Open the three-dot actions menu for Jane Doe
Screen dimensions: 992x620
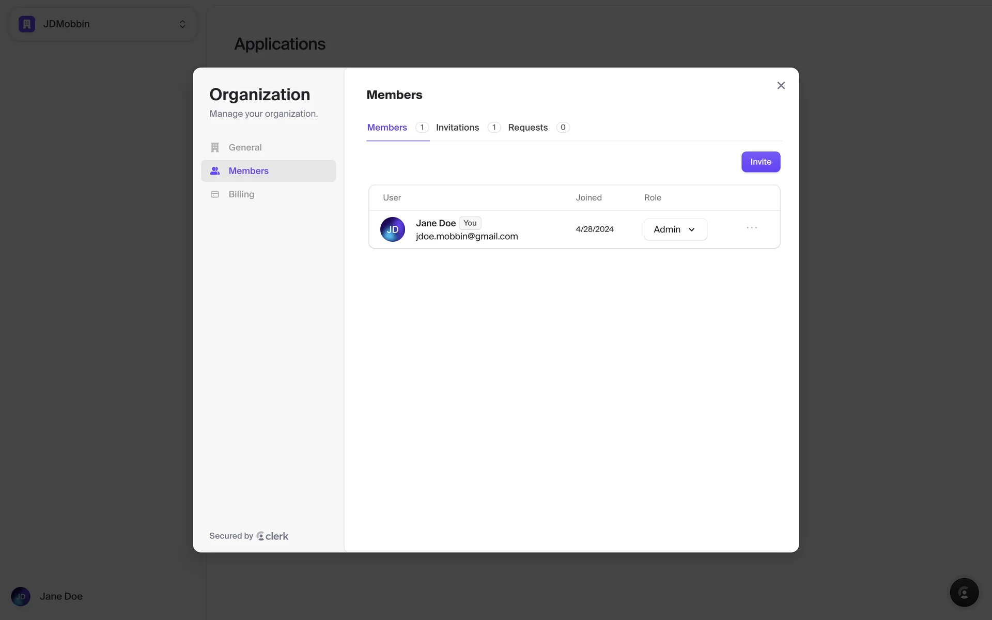coord(752,228)
